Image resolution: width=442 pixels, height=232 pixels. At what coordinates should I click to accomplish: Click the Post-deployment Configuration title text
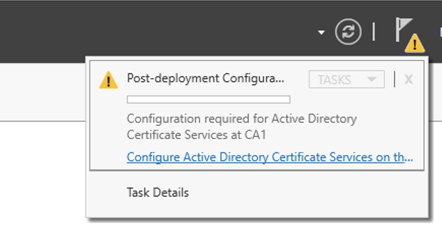pos(205,78)
